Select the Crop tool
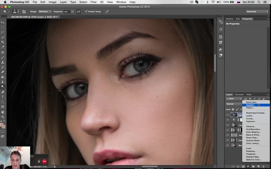Screen dimensions: 271x169 (x=3, y=42)
